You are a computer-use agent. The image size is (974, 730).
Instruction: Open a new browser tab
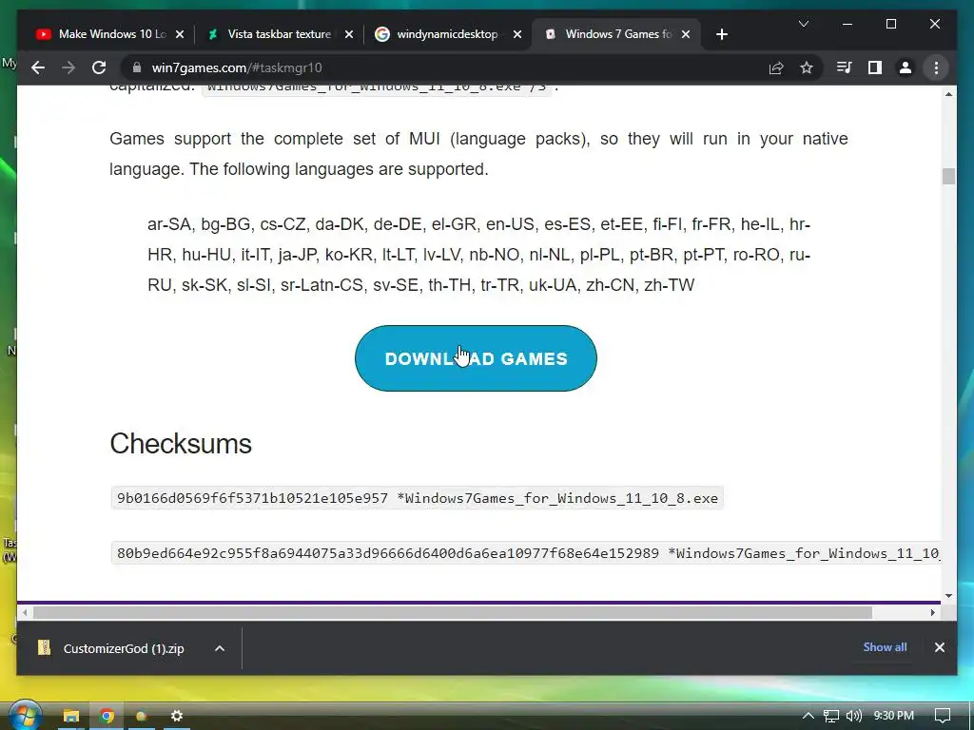coord(721,34)
